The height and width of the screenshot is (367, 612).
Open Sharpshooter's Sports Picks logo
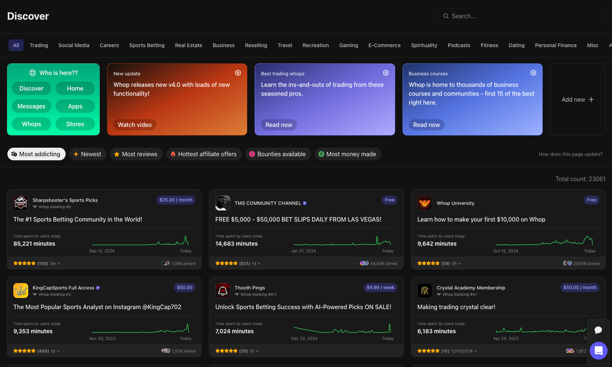21,203
